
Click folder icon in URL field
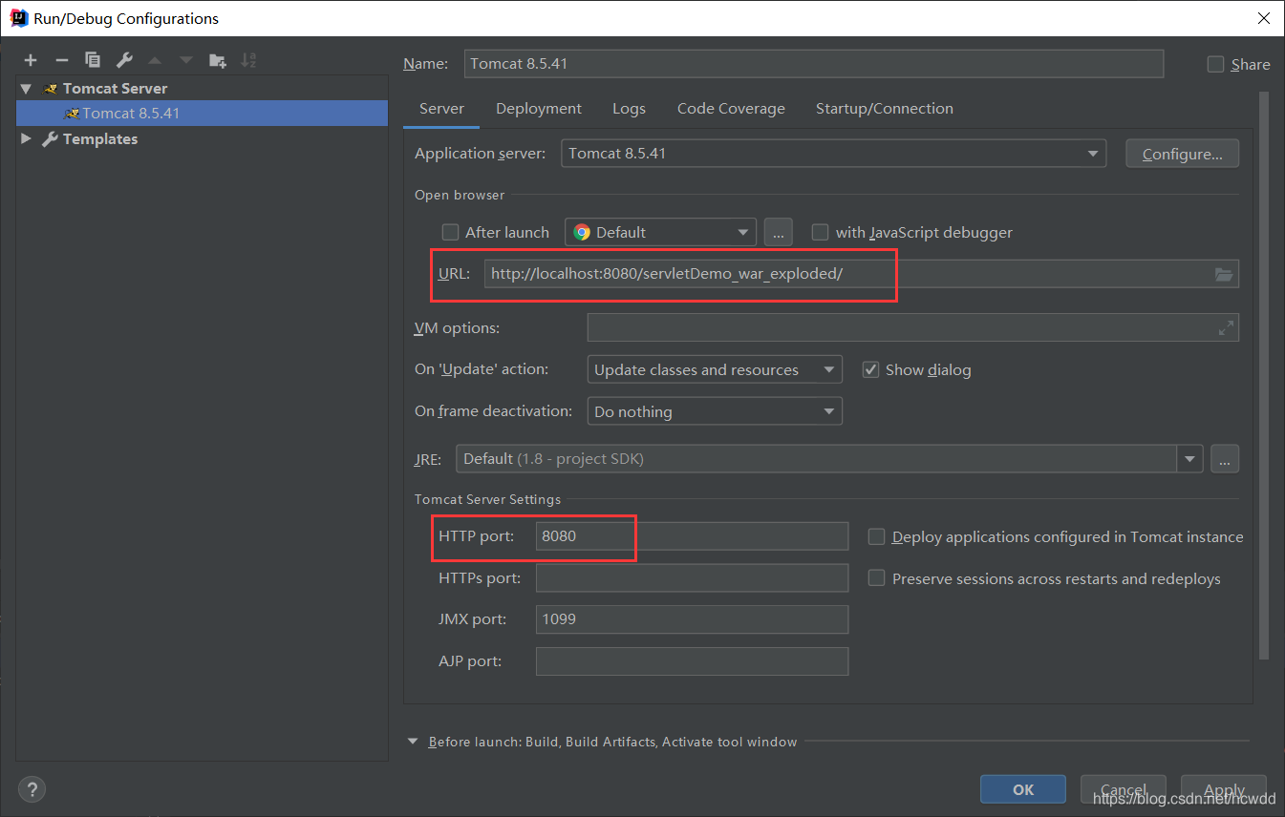(x=1224, y=274)
